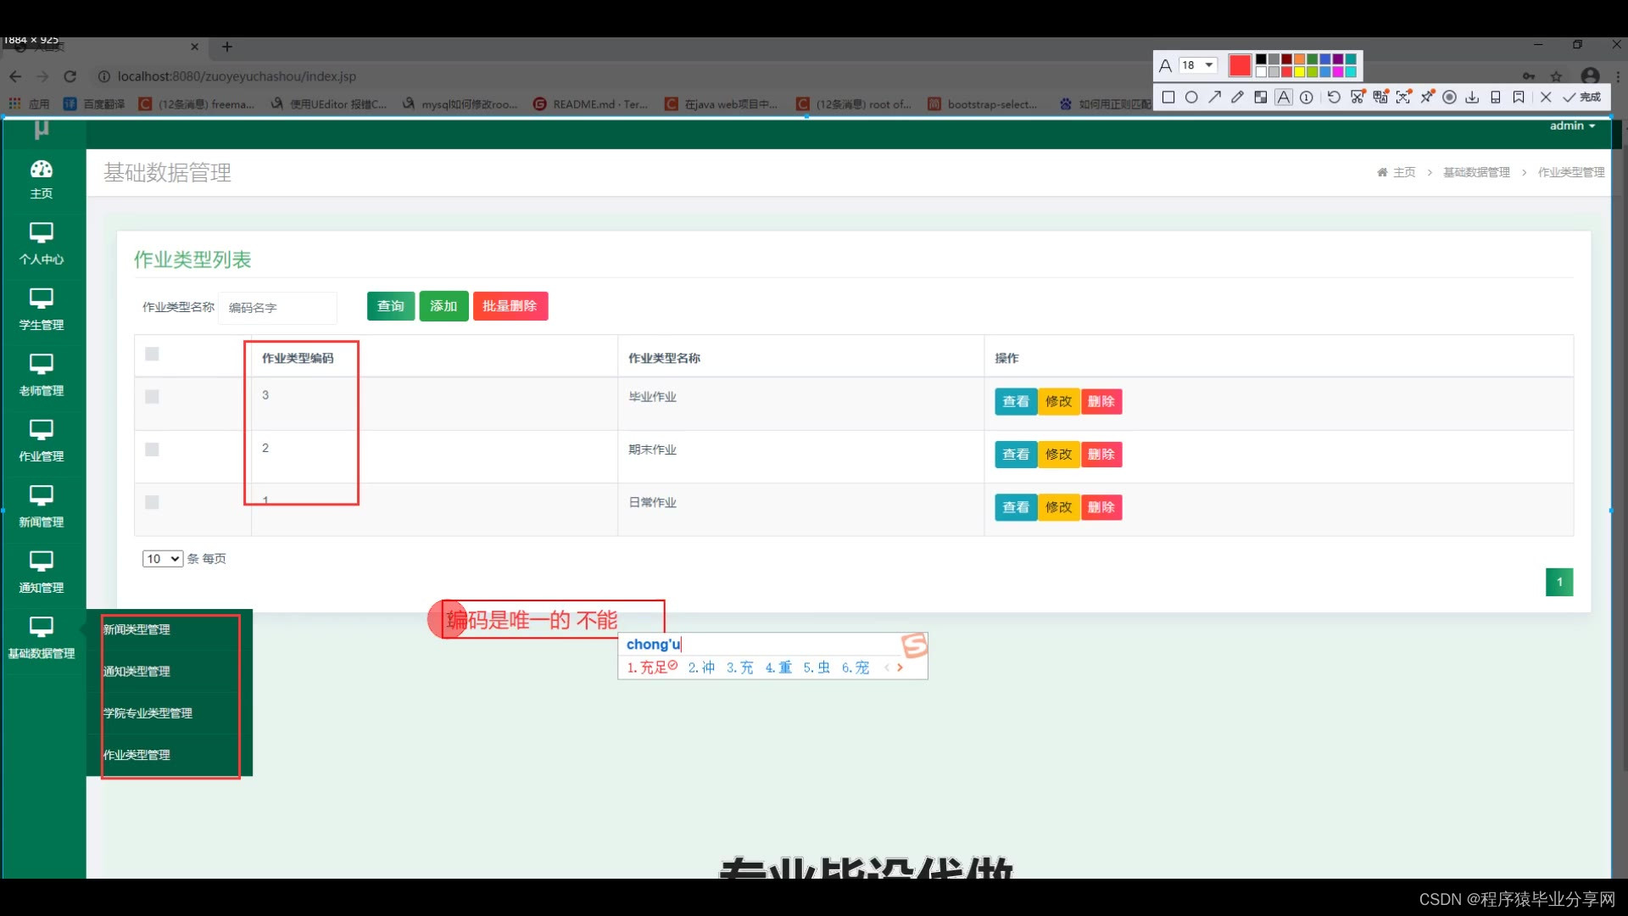Open the rows-per-page dropdown showing 10

tap(163, 559)
